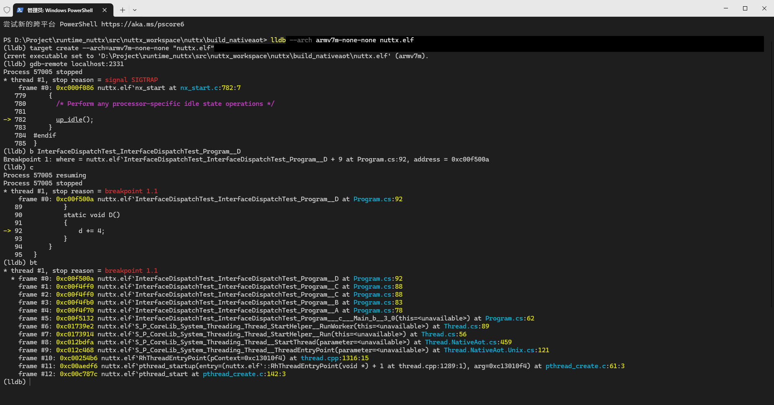Select the 管理员: Windows PowerShell tab
Screen dimensions: 774x405
click(x=60, y=10)
